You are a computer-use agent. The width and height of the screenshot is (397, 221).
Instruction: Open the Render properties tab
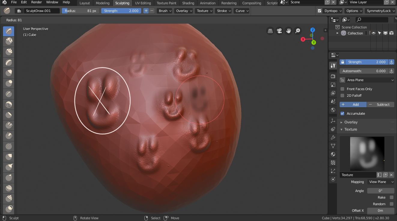tap(333, 76)
